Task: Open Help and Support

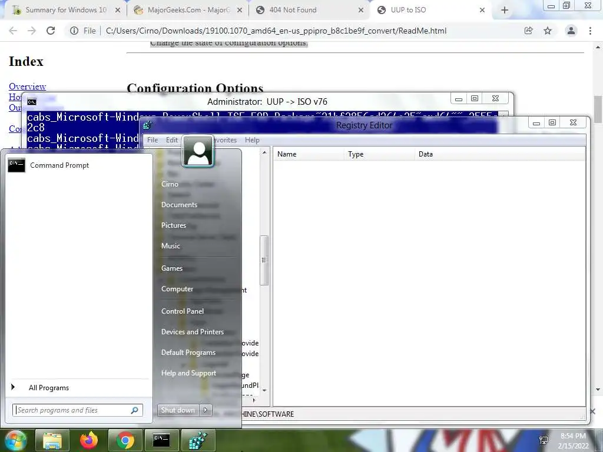Action: coord(188,373)
